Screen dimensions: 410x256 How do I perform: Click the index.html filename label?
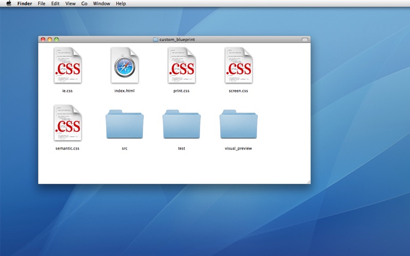tap(125, 91)
